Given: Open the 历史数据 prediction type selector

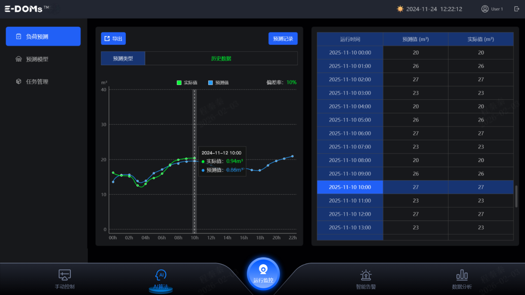Looking at the screenshot, I should pos(221,58).
